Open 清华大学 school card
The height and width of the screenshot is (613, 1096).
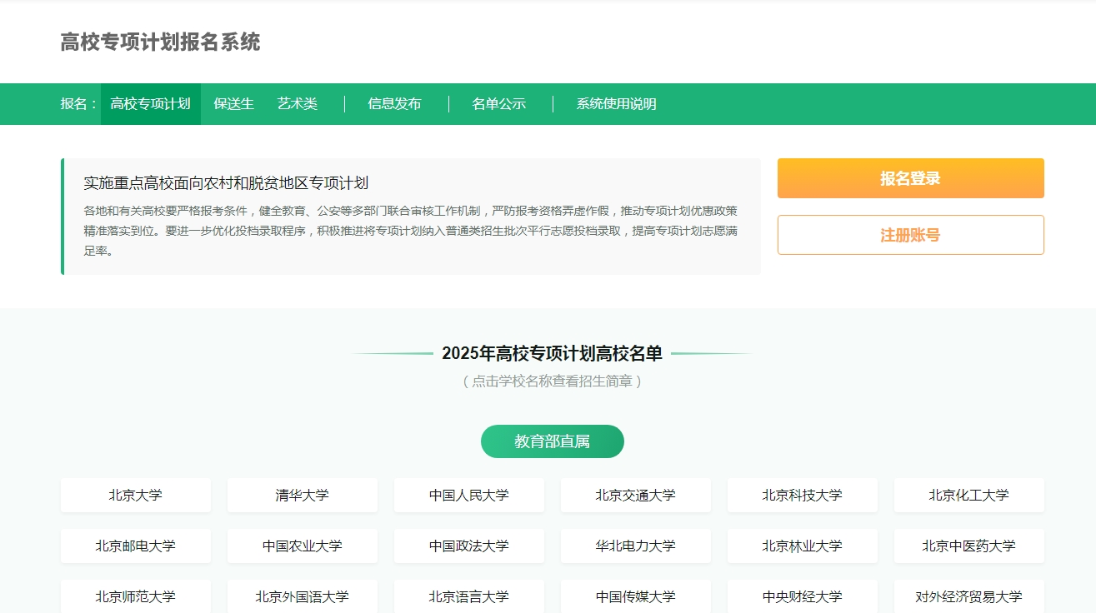tap(303, 495)
